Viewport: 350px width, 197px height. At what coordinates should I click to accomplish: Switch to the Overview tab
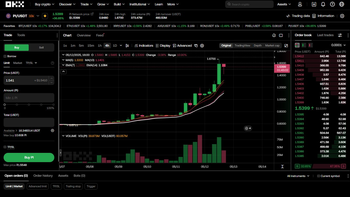click(84, 35)
